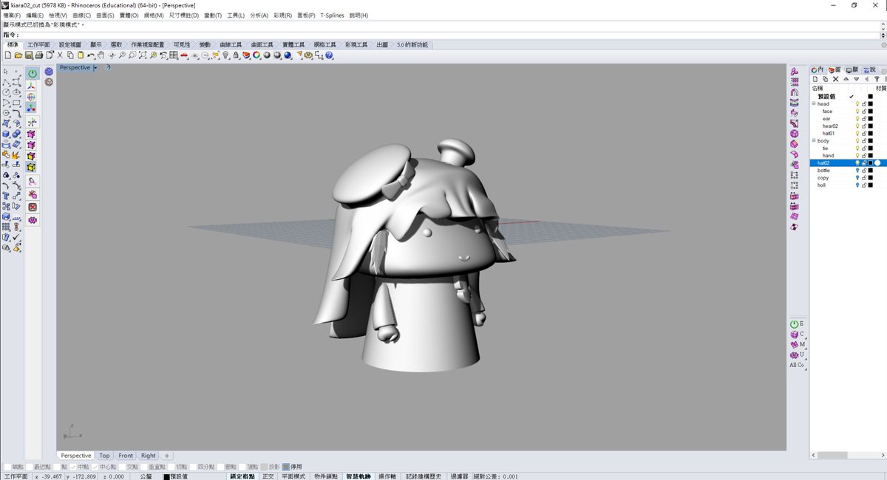Click the white material circle of the hat02 layer
The width and height of the screenshot is (887, 480).
(877, 163)
